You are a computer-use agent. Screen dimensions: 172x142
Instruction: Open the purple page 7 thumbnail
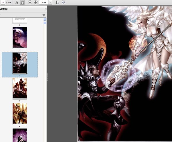tap(20, 135)
